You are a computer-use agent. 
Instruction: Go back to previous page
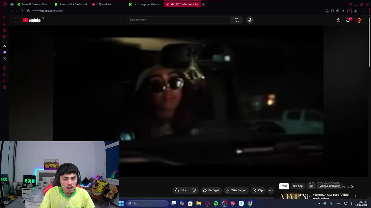tap(12, 11)
